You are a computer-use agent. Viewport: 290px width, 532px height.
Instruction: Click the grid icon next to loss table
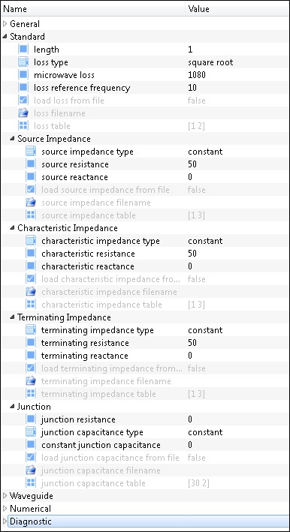(23, 126)
